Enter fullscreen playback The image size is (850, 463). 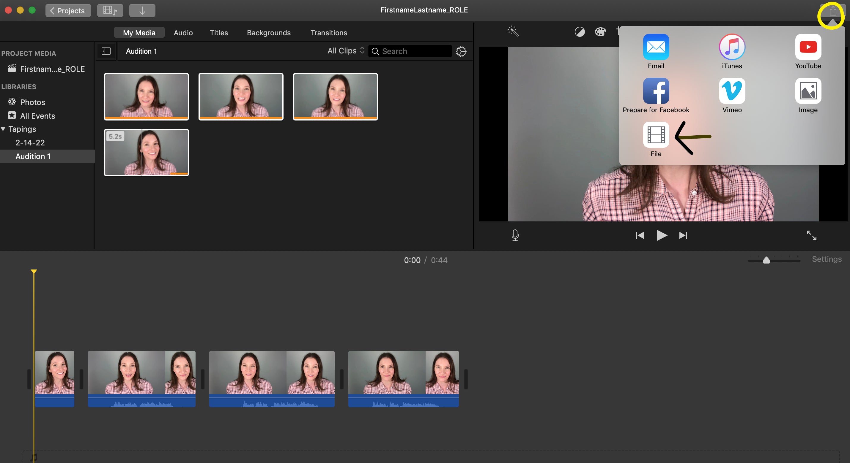tap(811, 235)
